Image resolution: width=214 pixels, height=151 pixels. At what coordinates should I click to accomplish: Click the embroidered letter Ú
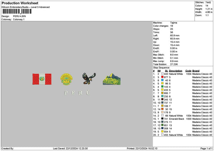point(88,92)
